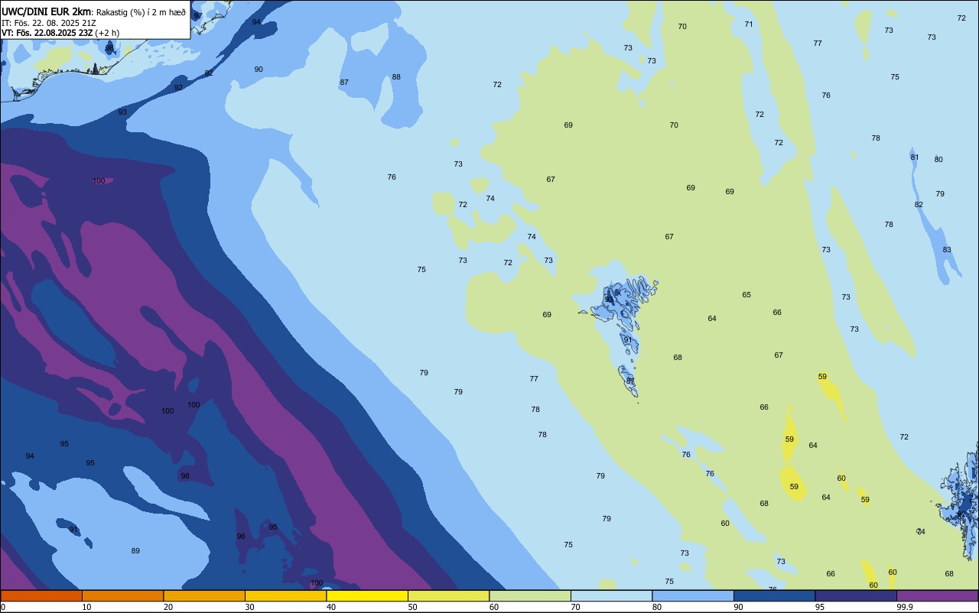Viewport: 979px width, 613px height.
Task: Click the color scale tick label '10'
Action: coord(86,607)
